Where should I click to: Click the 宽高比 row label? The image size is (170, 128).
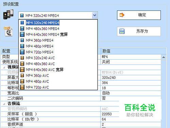tap(13, 93)
